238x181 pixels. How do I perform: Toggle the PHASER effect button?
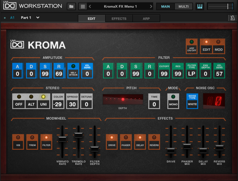[x=126, y=142]
